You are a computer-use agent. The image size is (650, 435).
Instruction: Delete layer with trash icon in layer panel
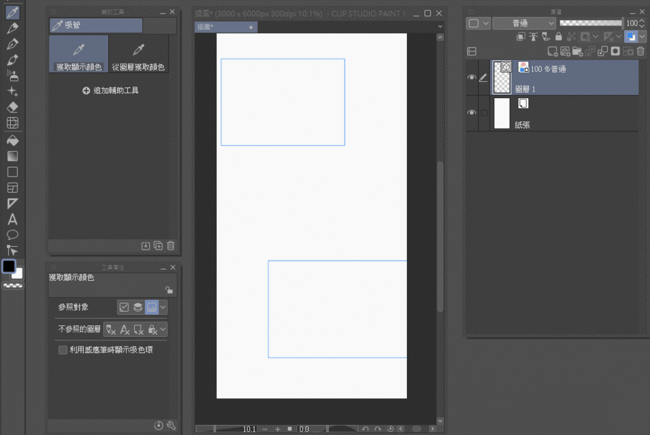point(641,51)
